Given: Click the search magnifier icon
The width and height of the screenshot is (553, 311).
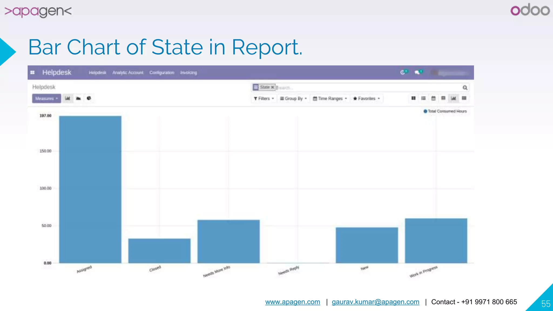Looking at the screenshot, I should coord(465,87).
